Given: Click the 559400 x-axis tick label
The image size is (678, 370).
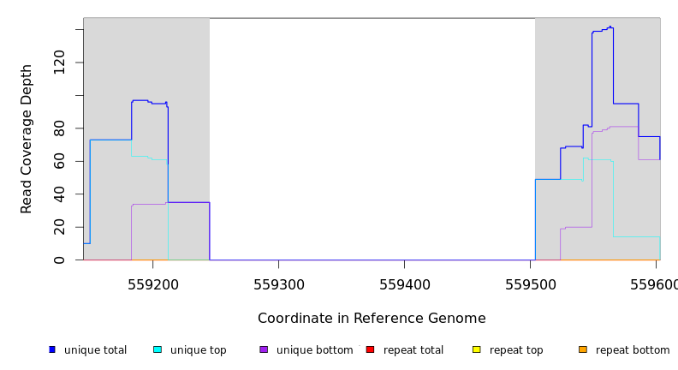Looking at the screenshot, I should point(404,285).
